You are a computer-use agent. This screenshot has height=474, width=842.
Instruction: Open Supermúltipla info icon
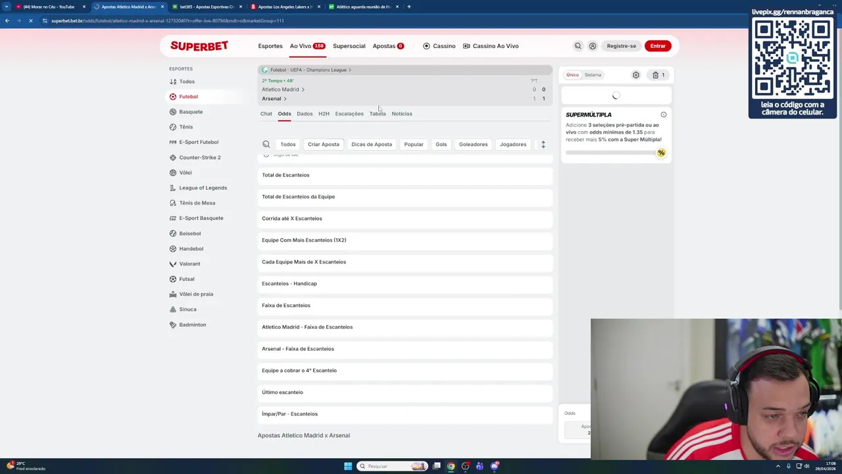click(x=663, y=115)
